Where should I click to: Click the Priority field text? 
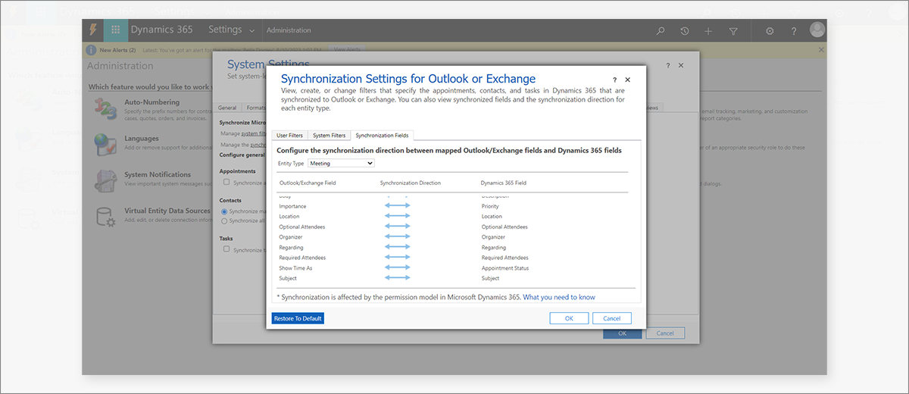tap(490, 206)
